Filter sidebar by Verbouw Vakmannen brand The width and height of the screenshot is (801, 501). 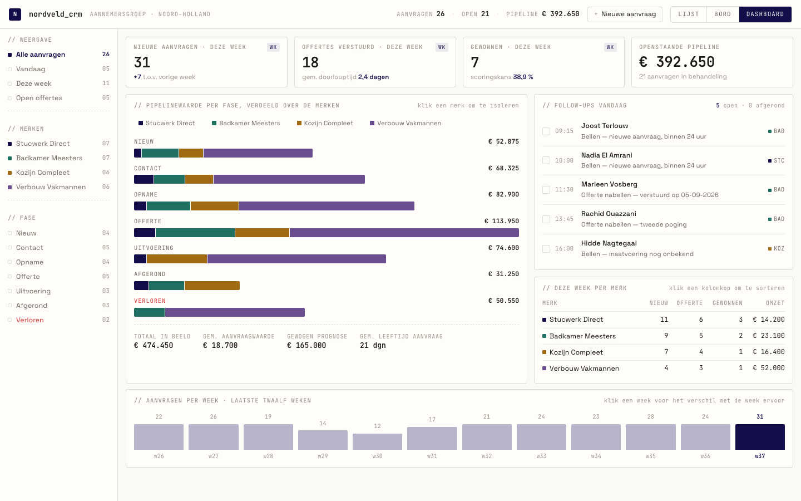[58, 187]
